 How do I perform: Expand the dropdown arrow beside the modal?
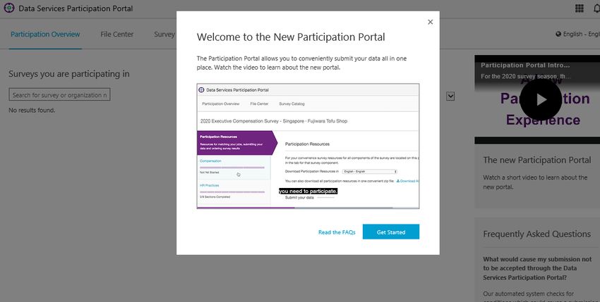(450, 96)
